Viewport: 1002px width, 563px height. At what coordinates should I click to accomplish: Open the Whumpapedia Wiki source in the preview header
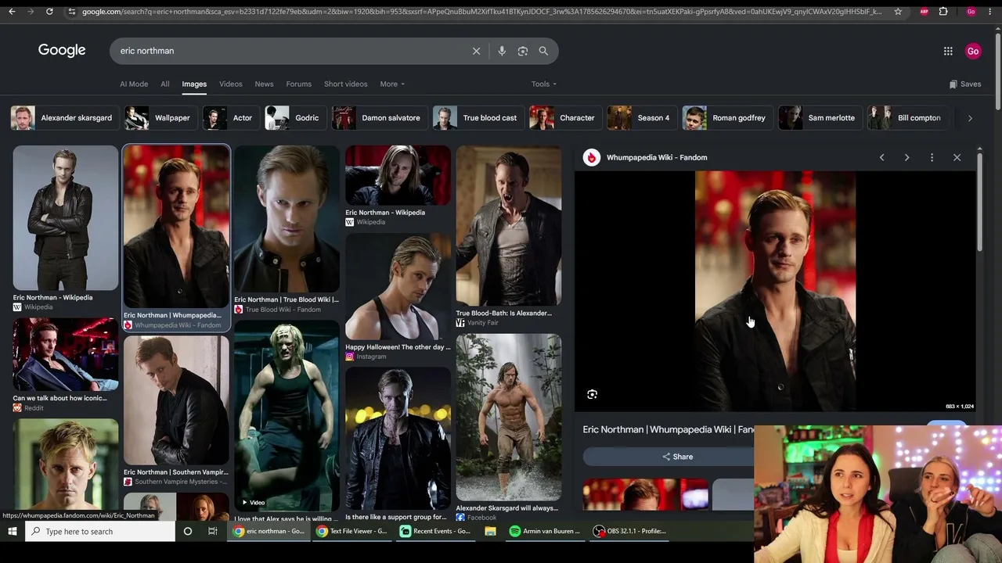pyautogui.click(x=657, y=157)
